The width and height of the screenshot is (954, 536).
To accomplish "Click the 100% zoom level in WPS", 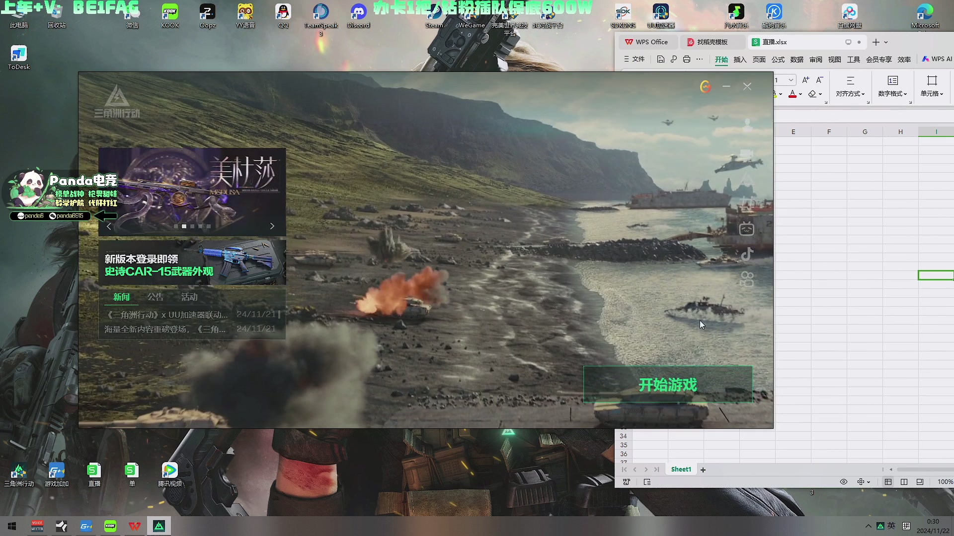I will point(945,482).
